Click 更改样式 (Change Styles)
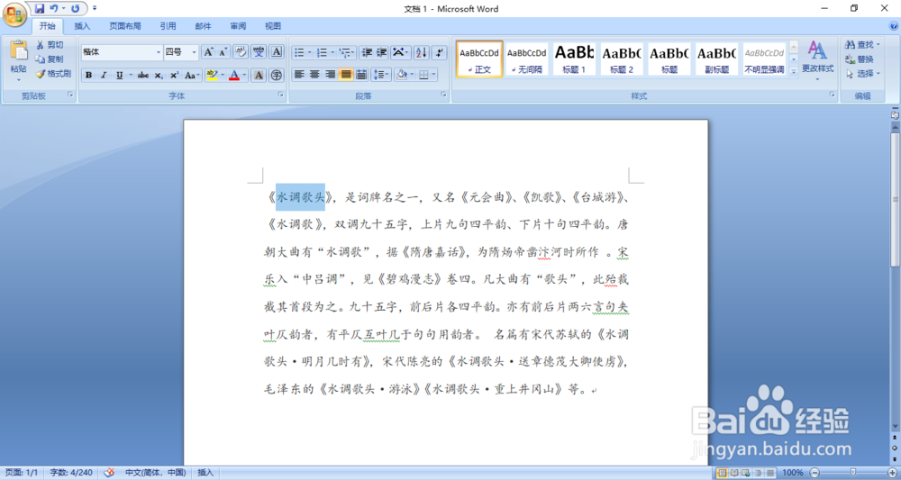The image size is (901, 480). (x=818, y=60)
